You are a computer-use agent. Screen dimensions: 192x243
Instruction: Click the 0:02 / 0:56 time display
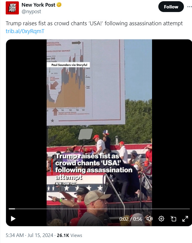(131, 219)
